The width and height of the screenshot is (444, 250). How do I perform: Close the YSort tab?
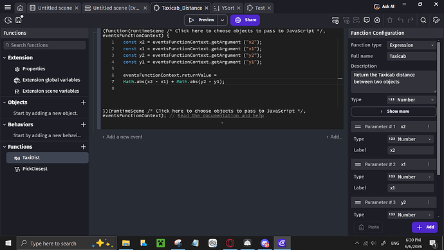pos(239,8)
